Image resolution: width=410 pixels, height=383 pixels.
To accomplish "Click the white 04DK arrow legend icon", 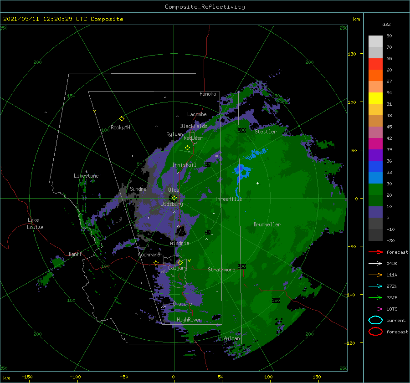I will [x=375, y=264].
